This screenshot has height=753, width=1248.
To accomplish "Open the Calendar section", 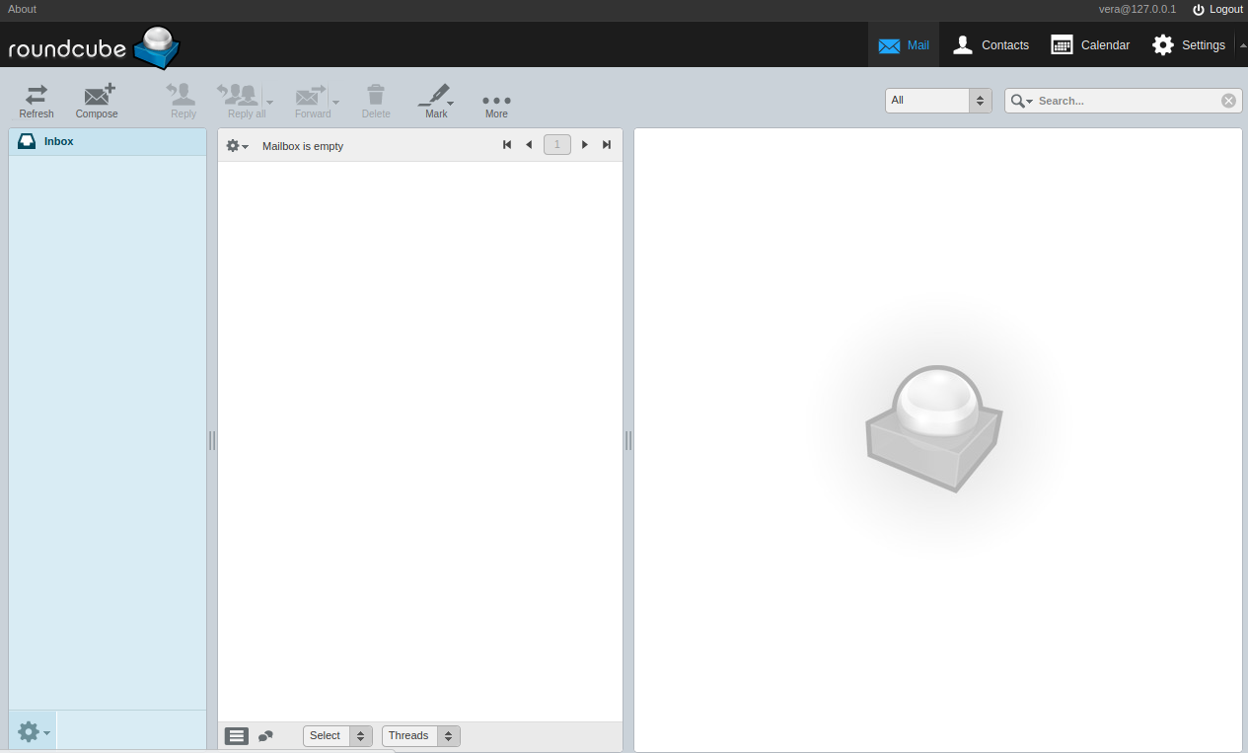I will (1090, 44).
